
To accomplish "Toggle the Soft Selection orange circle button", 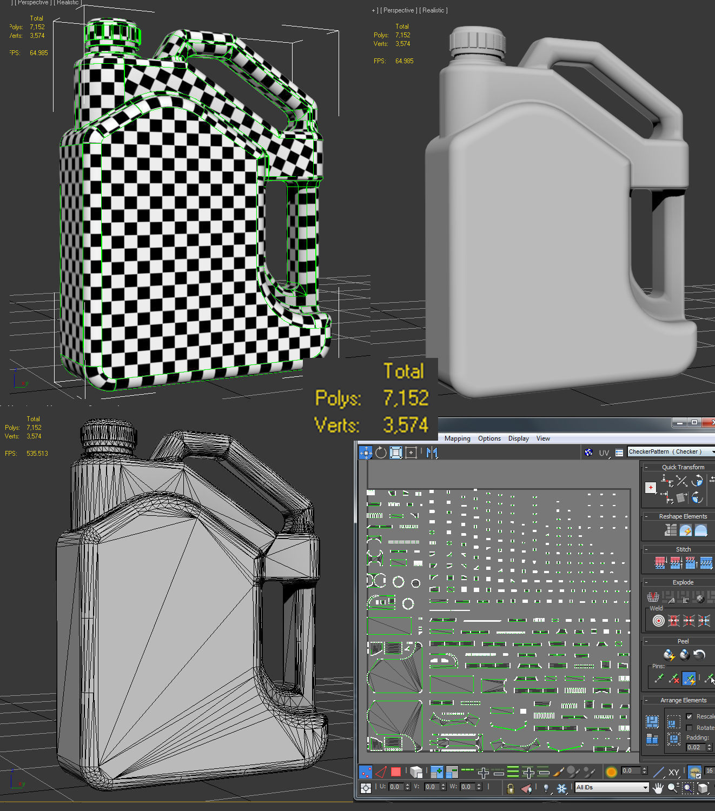I will click(x=611, y=772).
